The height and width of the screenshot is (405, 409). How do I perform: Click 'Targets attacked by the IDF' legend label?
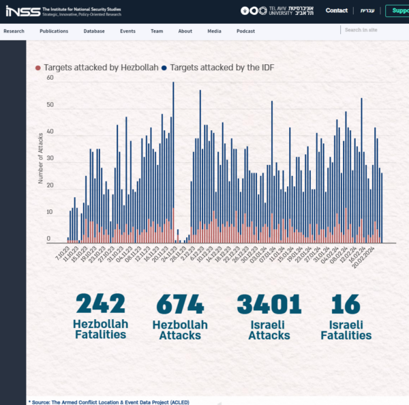(x=222, y=67)
